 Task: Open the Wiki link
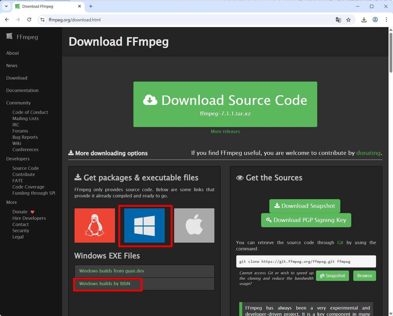(17, 143)
